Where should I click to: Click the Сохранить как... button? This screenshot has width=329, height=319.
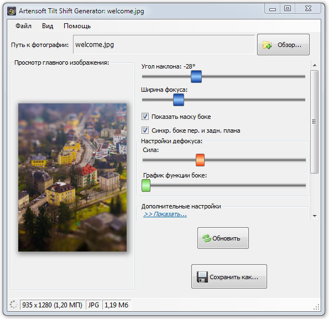coord(229,276)
